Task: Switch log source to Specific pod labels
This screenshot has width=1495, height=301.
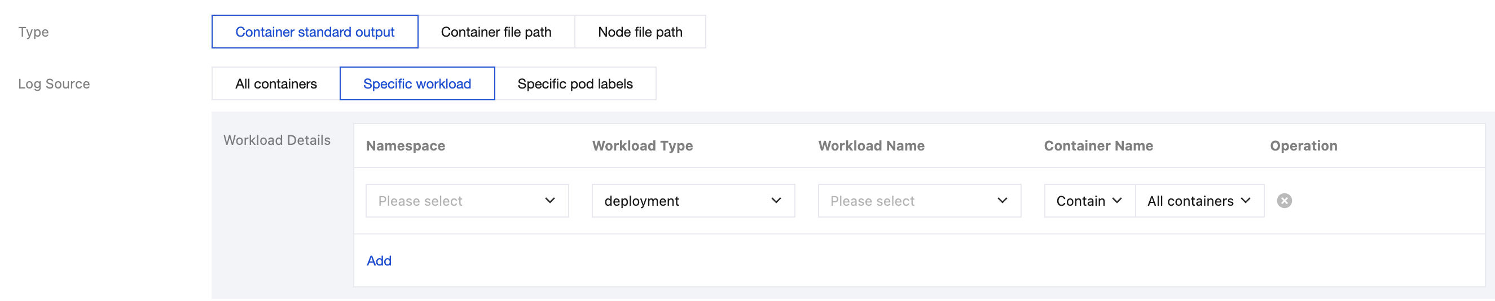Action: click(x=574, y=84)
